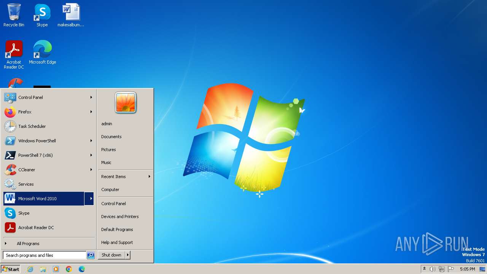The image size is (487, 274).
Task: Open admin user folder
Action: [x=126, y=124]
